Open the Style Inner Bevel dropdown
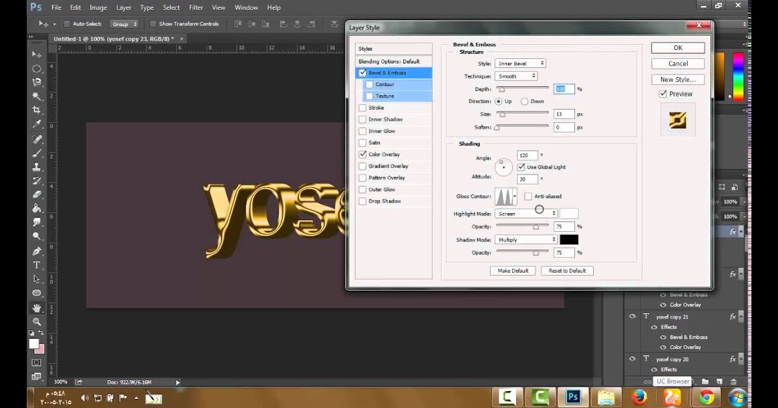 pos(521,63)
